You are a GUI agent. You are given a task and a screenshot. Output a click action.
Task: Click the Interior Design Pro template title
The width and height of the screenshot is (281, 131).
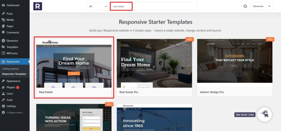(212, 92)
